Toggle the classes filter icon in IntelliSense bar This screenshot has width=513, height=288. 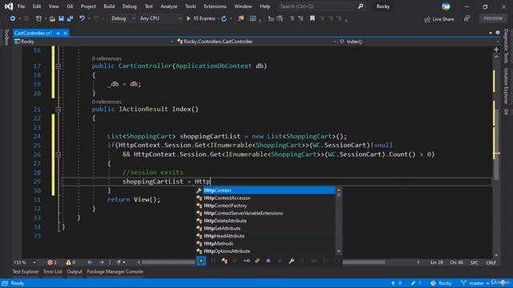click(224, 261)
